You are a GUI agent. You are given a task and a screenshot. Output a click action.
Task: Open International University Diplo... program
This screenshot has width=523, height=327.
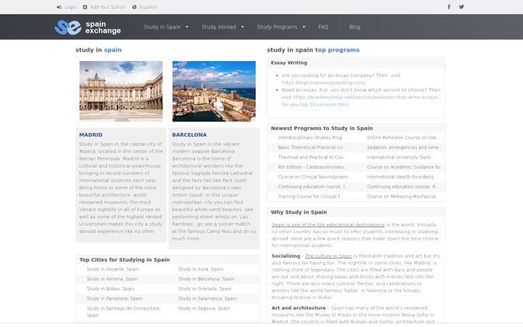[x=400, y=157]
